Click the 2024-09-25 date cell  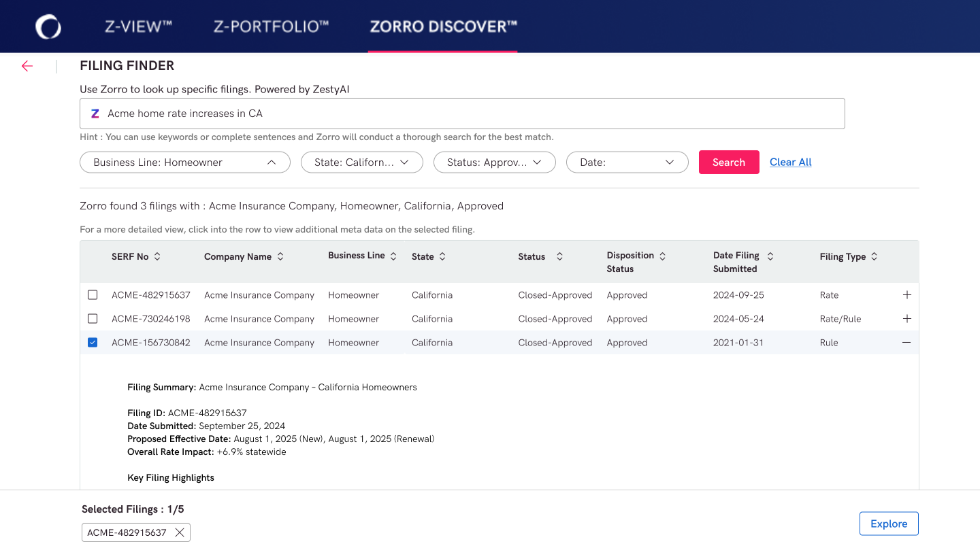(738, 295)
